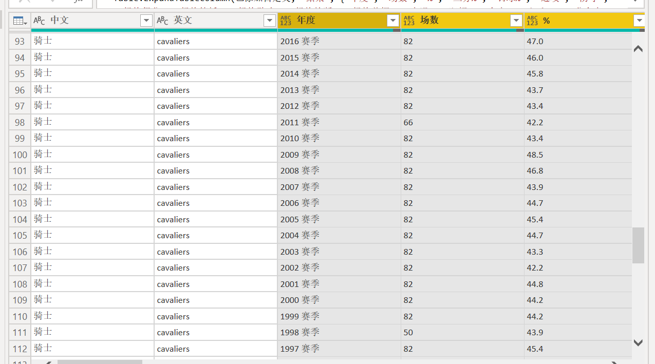Click the 场数 cell showing 66

point(462,123)
